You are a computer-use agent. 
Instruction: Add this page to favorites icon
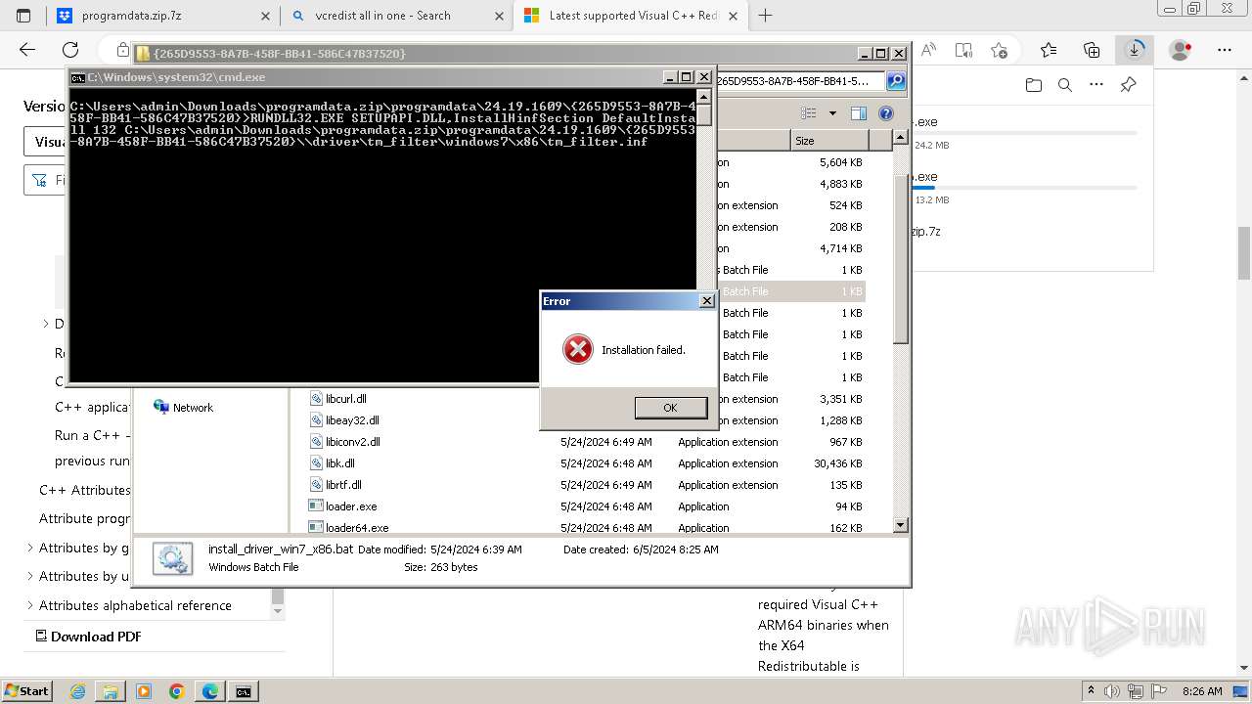pos(999,50)
